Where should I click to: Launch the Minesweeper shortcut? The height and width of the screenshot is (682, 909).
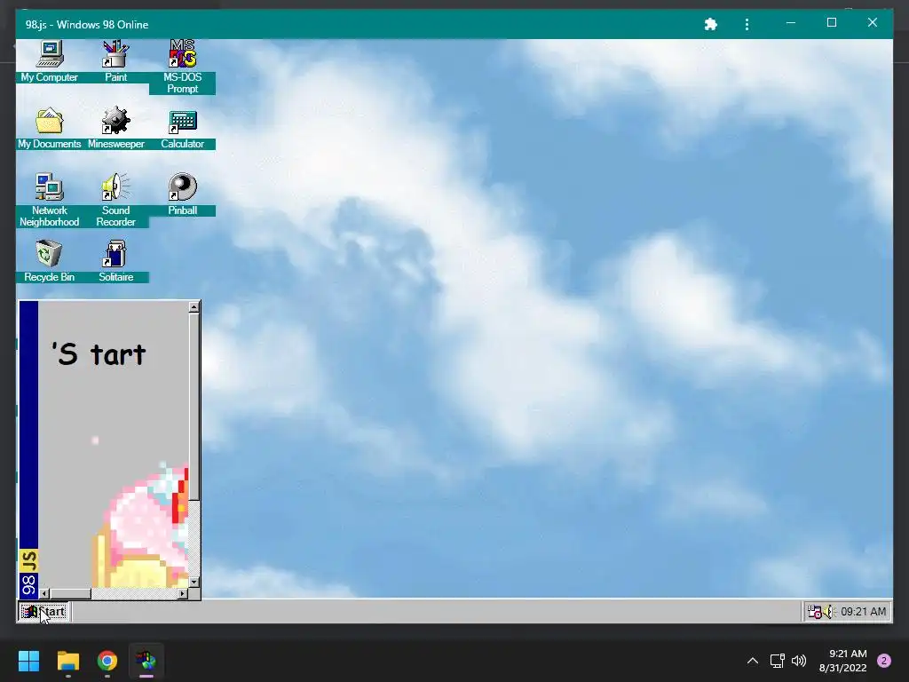click(x=115, y=128)
